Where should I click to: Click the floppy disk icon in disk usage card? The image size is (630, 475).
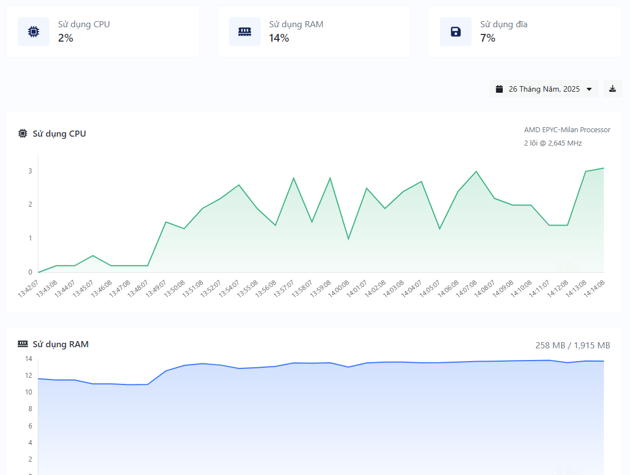pyautogui.click(x=456, y=32)
